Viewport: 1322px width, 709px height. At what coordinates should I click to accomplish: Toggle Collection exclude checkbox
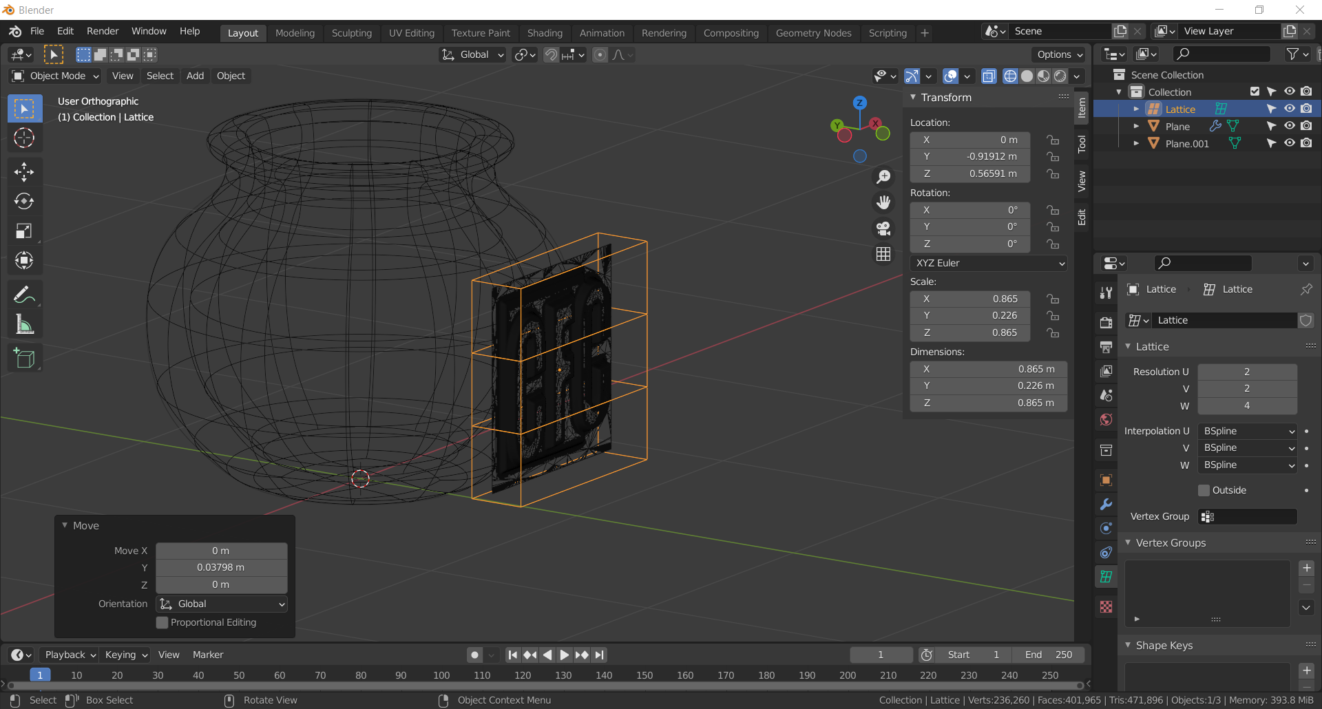click(1255, 92)
